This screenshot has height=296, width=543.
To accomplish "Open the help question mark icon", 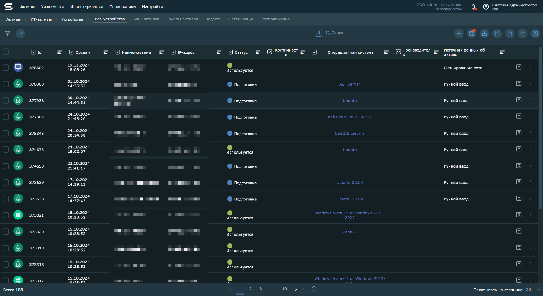I will pyautogui.click(x=535, y=34).
